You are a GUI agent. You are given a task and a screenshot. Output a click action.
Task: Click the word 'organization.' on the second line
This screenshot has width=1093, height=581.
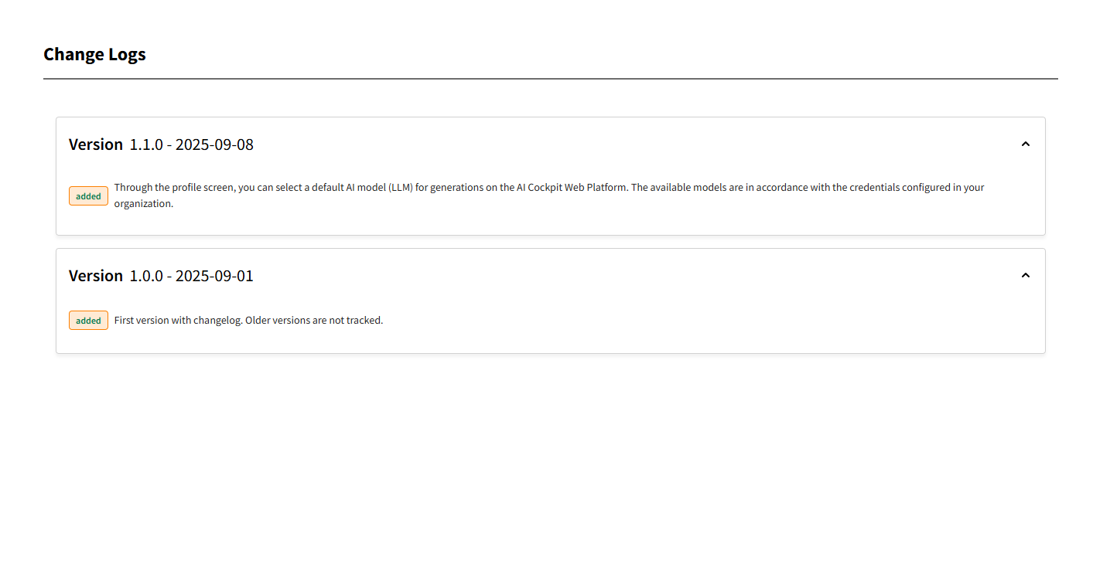144,204
